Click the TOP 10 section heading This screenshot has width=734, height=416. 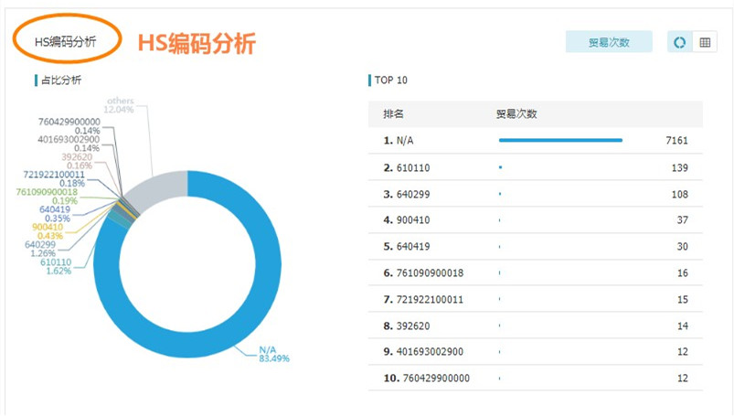point(391,80)
